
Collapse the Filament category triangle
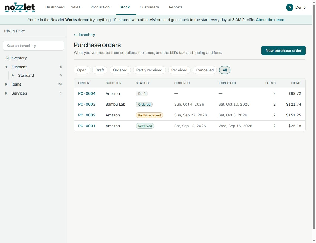[x=6, y=67]
